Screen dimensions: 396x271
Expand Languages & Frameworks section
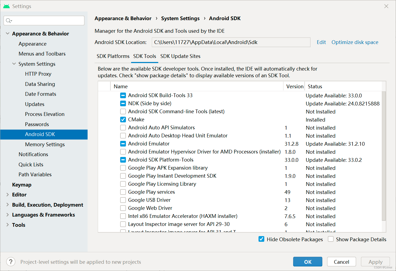tap(8, 215)
